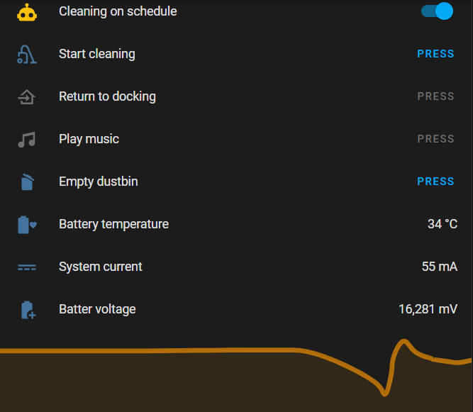Toggle the Cleaning on schedule switch

click(x=437, y=11)
